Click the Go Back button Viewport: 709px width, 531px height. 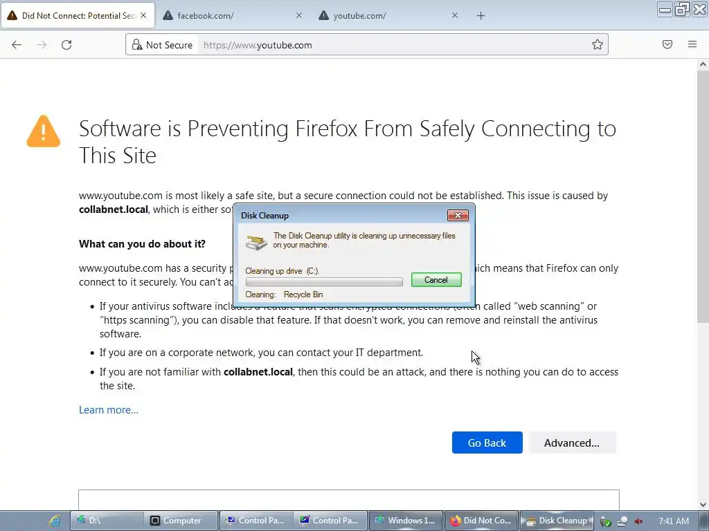487,442
